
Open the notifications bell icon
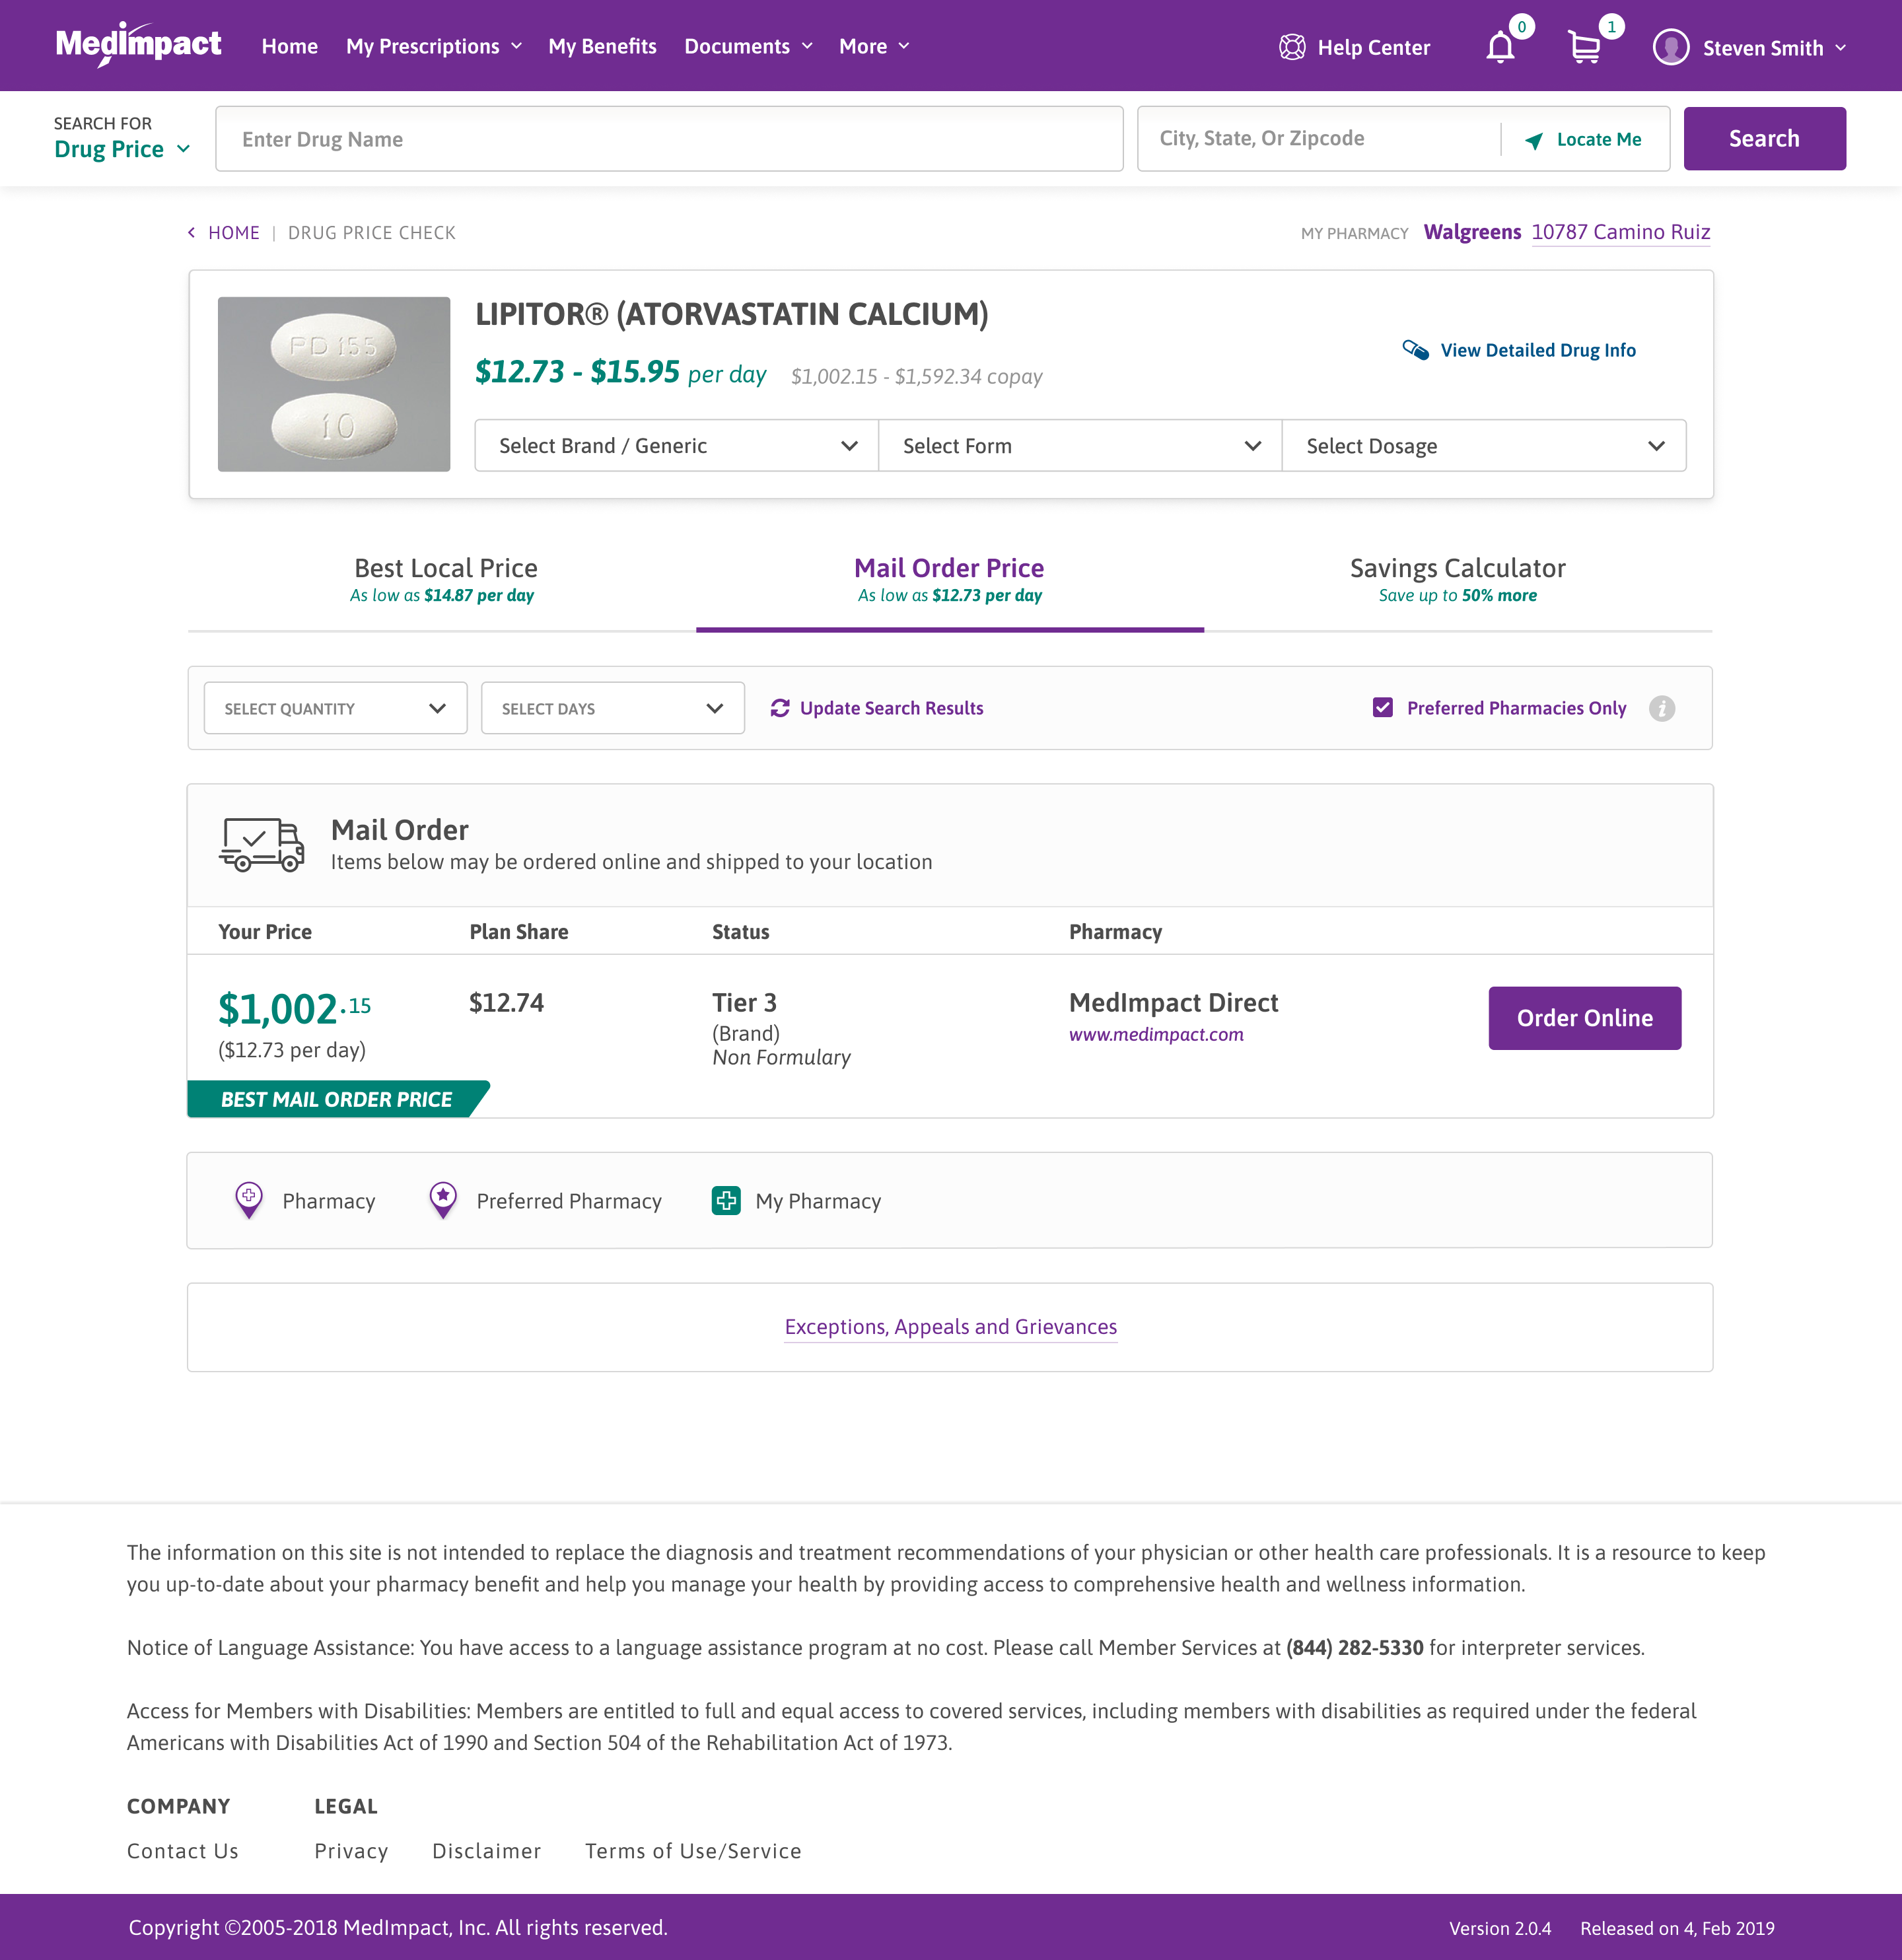[1500, 47]
